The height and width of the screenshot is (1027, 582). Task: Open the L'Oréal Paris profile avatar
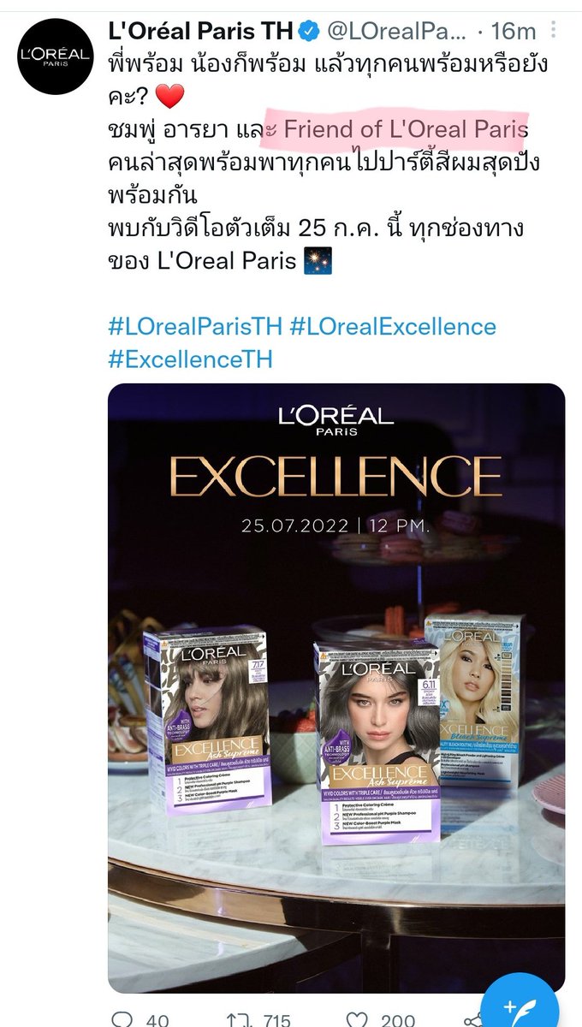point(56,56)
